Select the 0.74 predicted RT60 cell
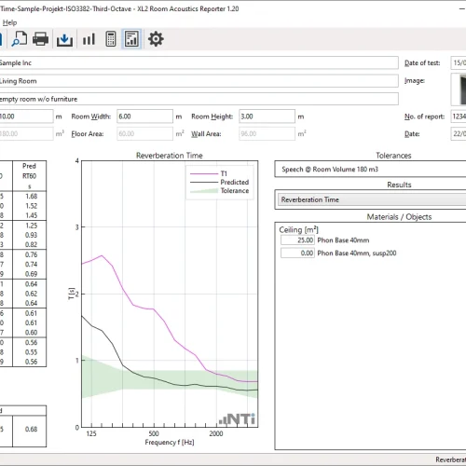Screen dimensions: 466x466 pyautogui.click(x=31, y=265)
